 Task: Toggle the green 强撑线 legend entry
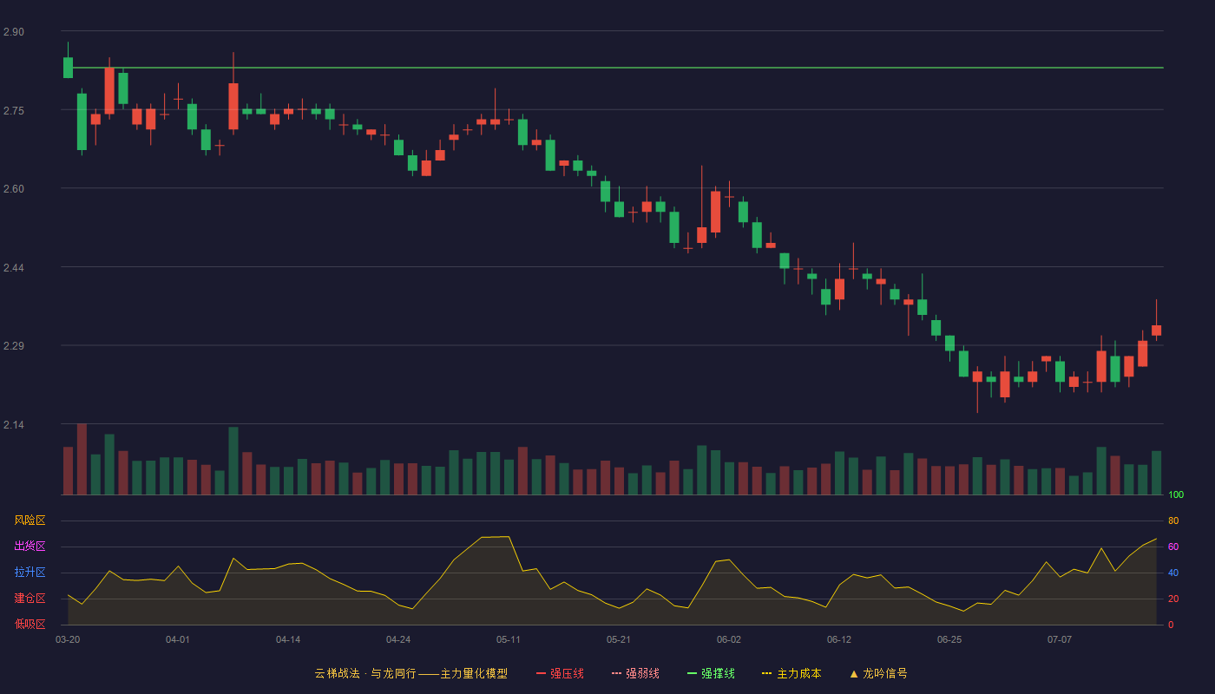click(711, 673)
